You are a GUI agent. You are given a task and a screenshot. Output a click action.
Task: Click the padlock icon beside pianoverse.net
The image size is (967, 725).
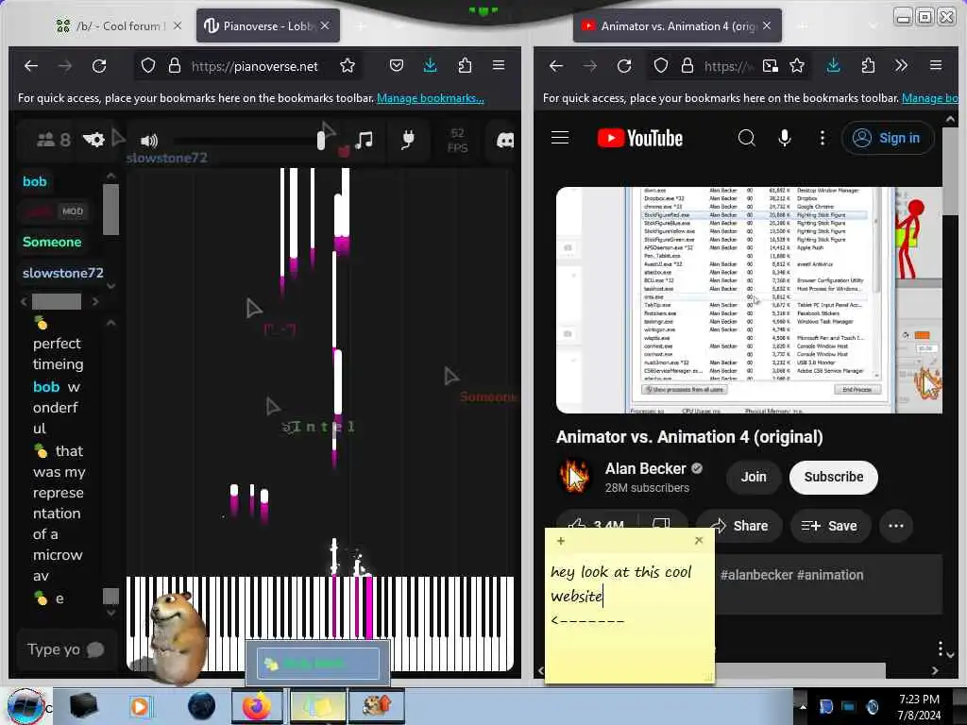[175, 65]
